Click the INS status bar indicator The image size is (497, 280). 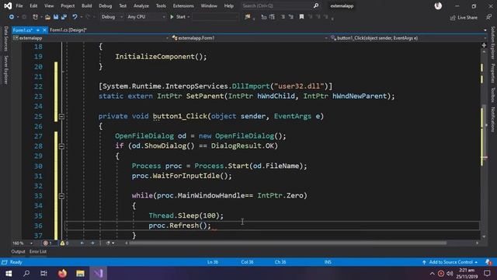(328, 262)
